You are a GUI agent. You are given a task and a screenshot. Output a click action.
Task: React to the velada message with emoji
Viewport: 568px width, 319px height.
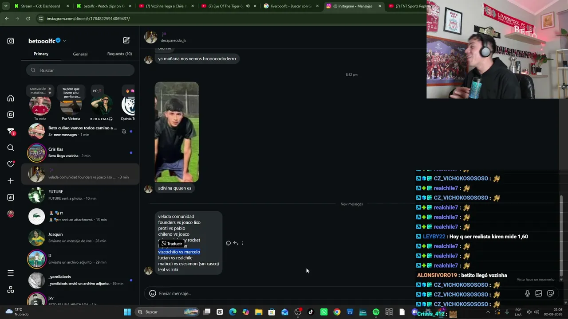click(228, 243)
